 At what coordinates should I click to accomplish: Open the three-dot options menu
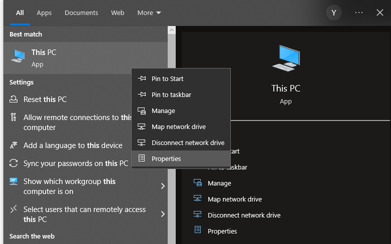(x=358, y=13)
